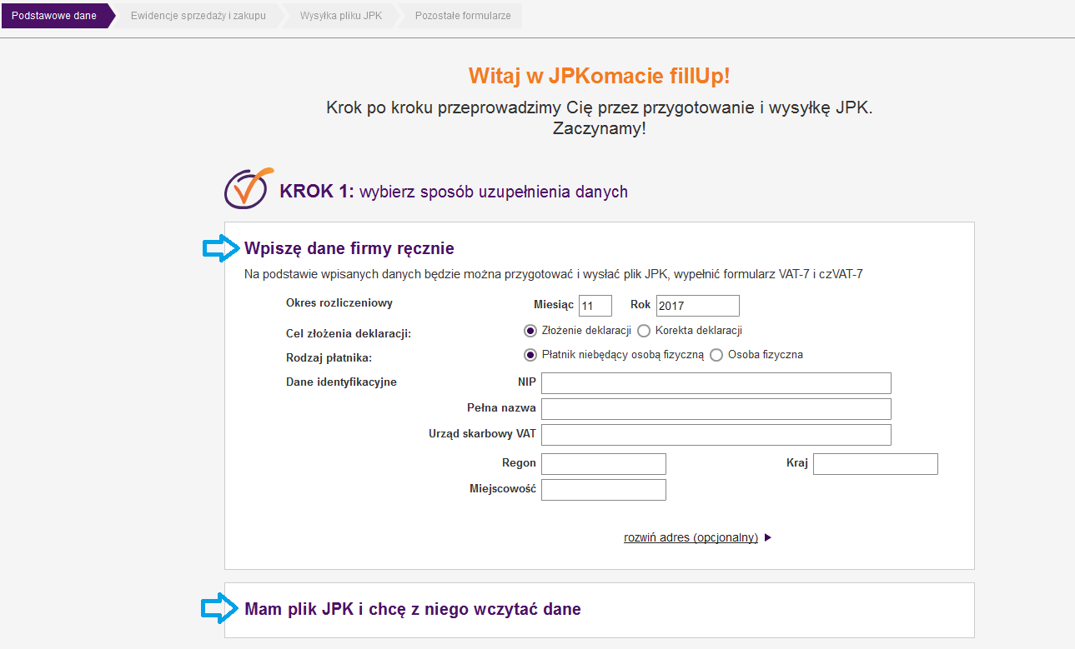Expand rozwiń adres (opcjonalny) link
Screen dimensions: 1075x649
coord(691,538)
